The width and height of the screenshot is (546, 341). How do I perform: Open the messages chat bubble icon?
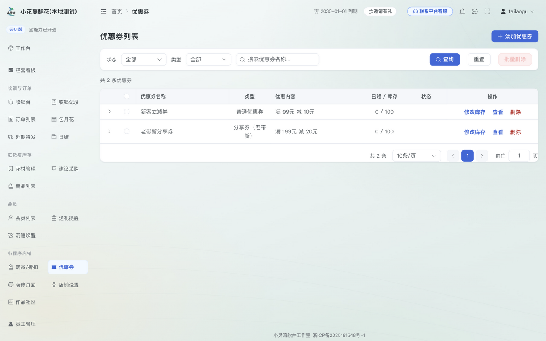475,11
